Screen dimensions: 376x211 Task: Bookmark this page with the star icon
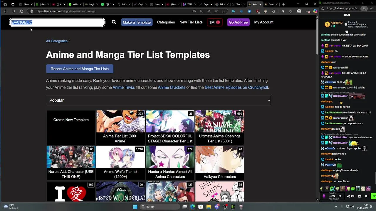[x=224, y=11]
